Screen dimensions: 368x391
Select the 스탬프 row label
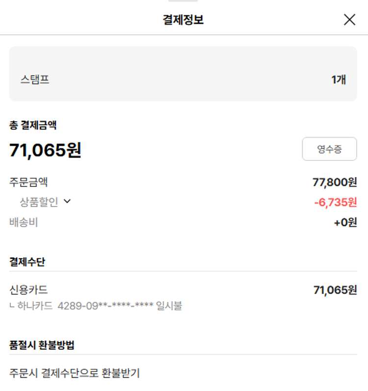click(x=34, y=79)
